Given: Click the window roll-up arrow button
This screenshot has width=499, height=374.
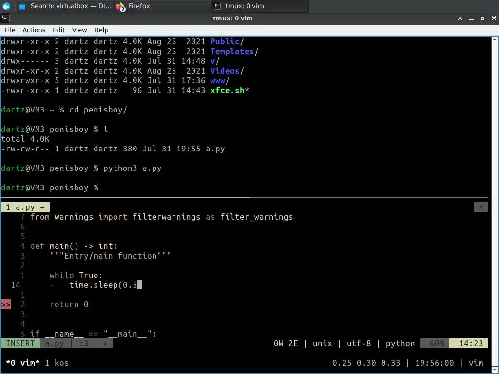Looking at the screenshot, I should 460,19.
